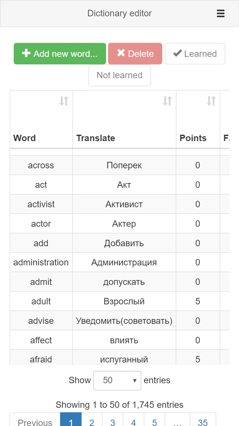Viewport: 239px width, 426px height.
Task: Sort by the Translate column arrows
Action: 167,101
